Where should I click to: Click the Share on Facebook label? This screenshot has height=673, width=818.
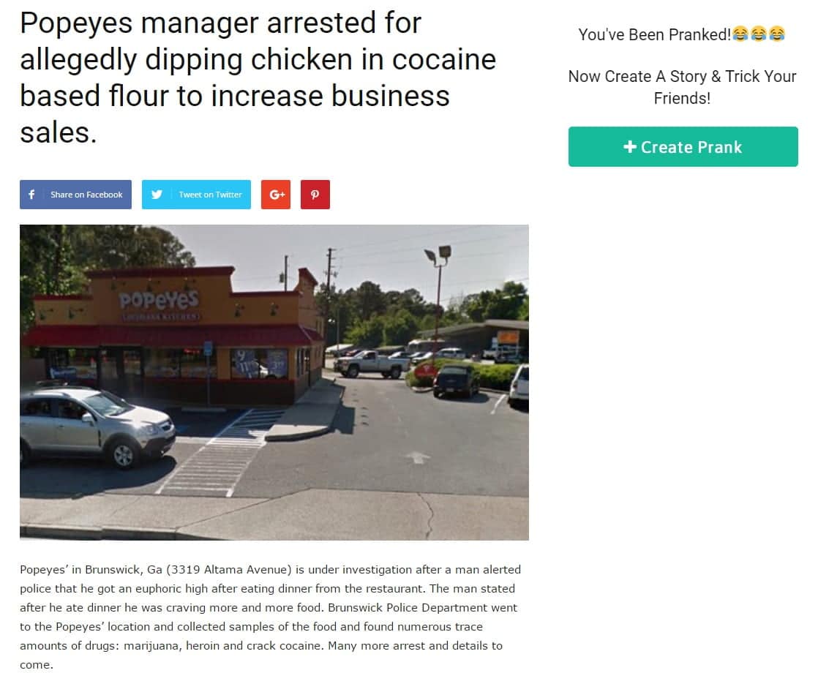click(x=86, y=195)
